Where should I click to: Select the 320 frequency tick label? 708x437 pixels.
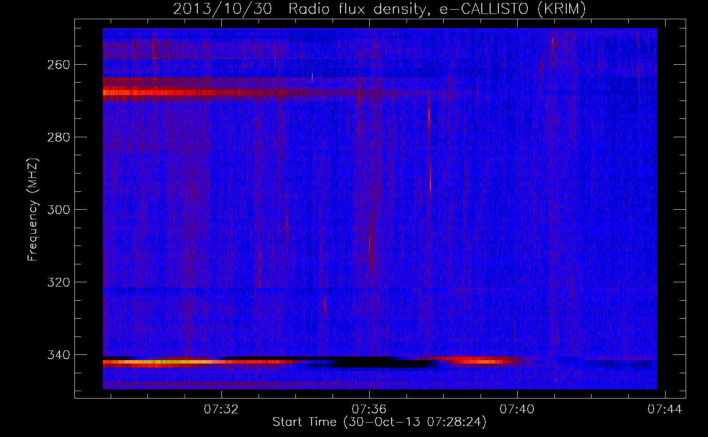click(58, 282)
